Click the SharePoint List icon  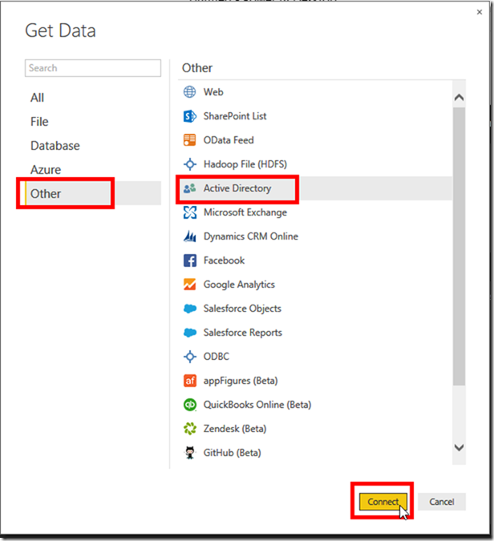click(x=189, y=116)
